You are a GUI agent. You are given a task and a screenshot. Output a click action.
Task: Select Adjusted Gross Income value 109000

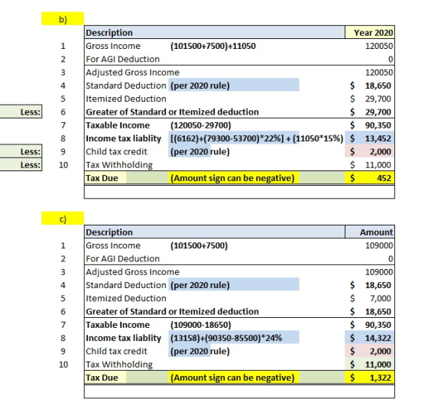pos(379,272)
